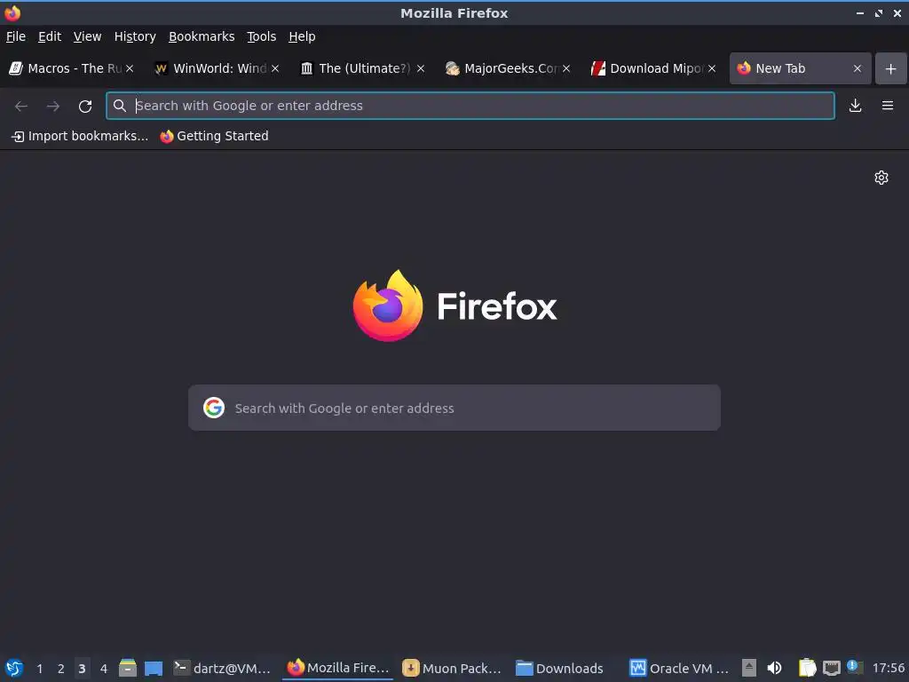Close the Download Mipony tab
The image size is (909, 682).
click(x=712, y=68)
